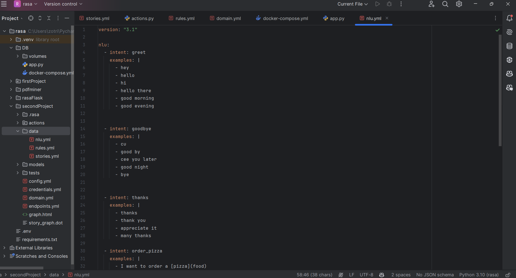
Task: Click the Select Opened File target icon
Action: tap(31, 18)
